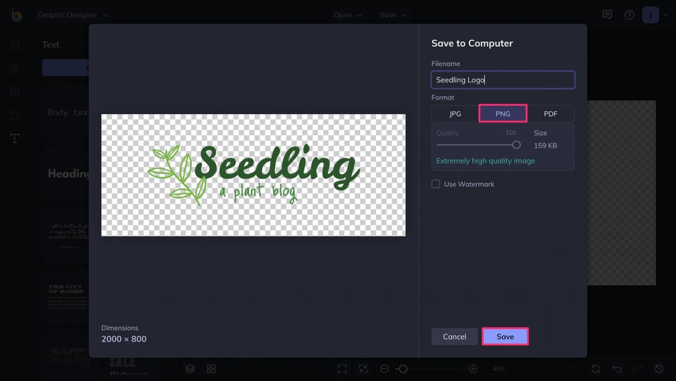
Task: Click the BeFunky logo icon
Action: (16, 15)
